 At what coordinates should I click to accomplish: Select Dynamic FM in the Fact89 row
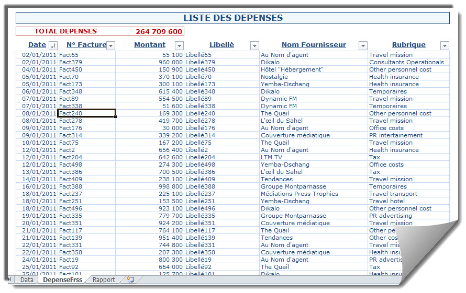pos(314,99)
